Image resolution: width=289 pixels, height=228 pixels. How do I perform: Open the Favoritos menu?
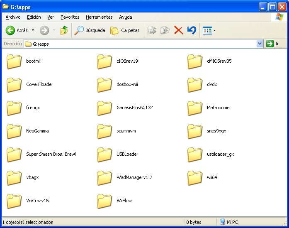70,17
